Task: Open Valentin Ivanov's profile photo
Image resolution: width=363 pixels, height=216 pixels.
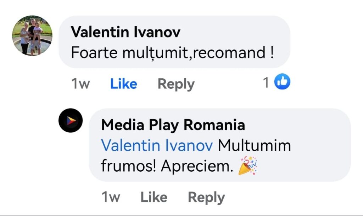Action: click(32, 35)
